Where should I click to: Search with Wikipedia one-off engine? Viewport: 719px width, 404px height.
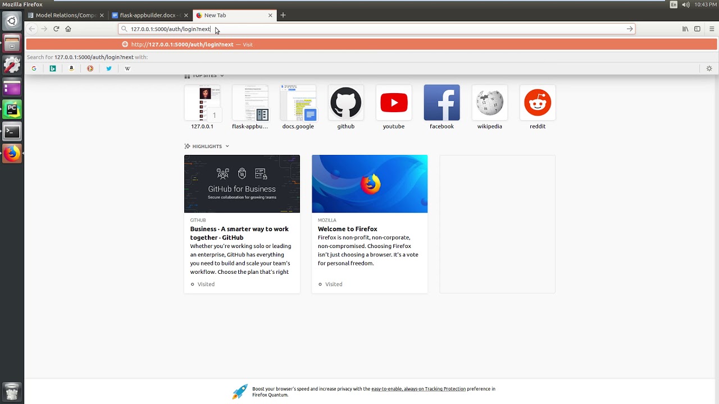pyautogui.click(x=128, y=68)
